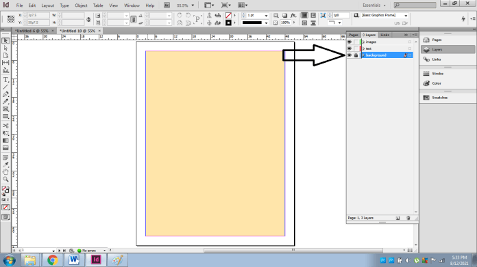Select the Zoom tool in toolbox
Viewport: 477px width, 267px height.
(x=5, y=180)
